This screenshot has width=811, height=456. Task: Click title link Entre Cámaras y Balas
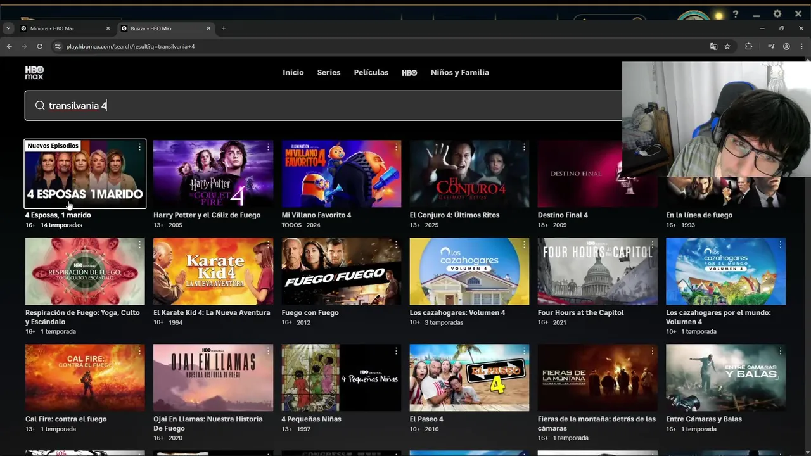[704, 419]
